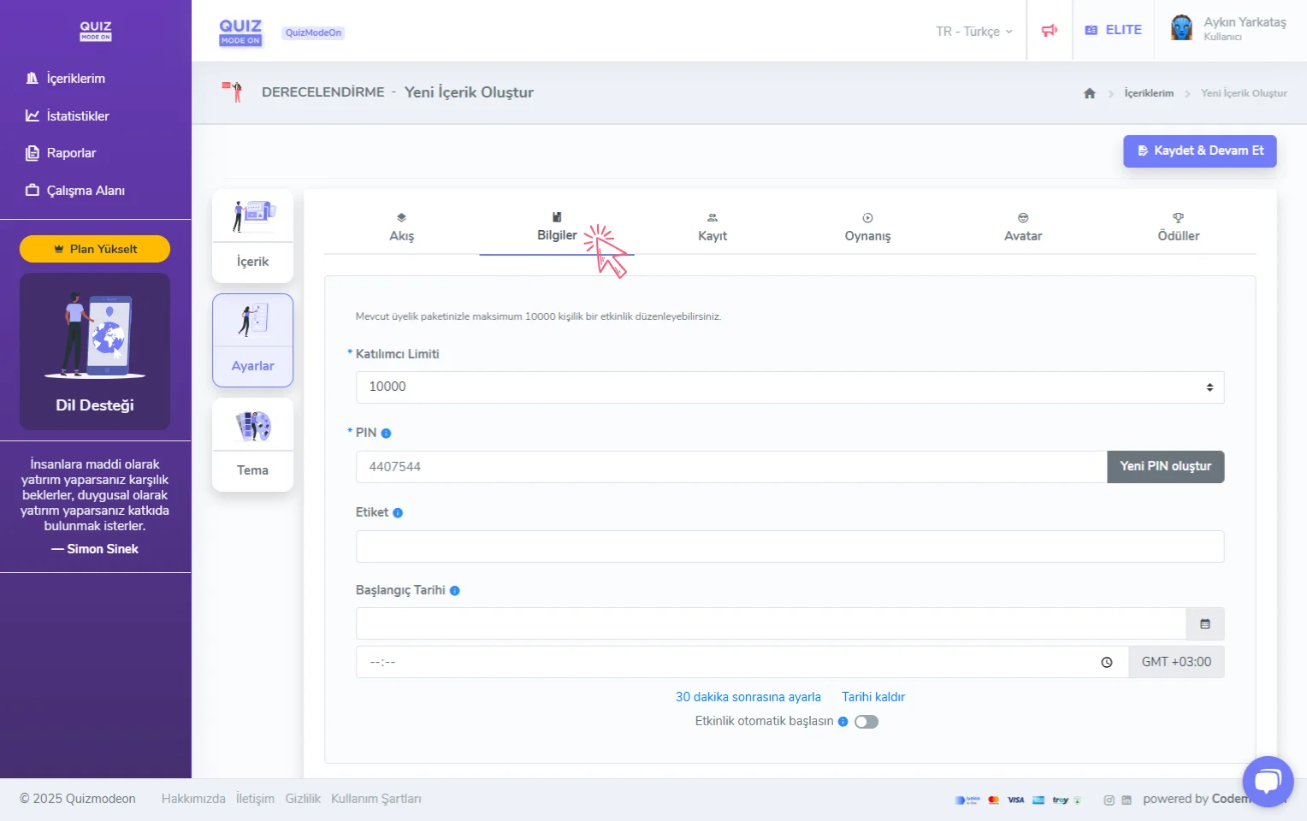Click user avatar of Aykın Yarkataş
The image size is (1307, 821).
pos(1181,29)
